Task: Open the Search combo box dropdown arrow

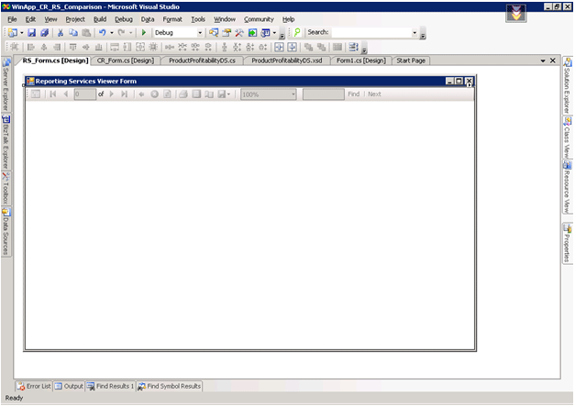Action: (415, 33)
